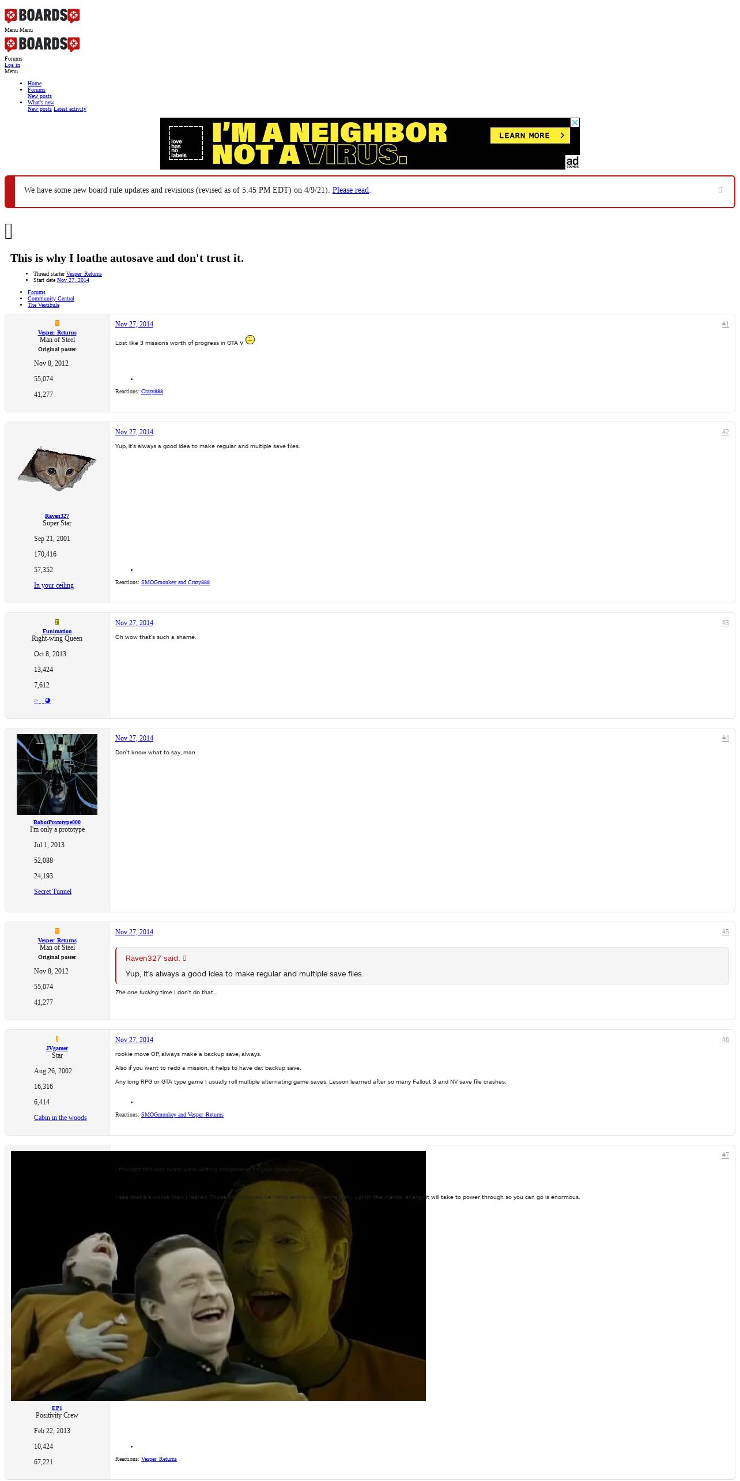Click the smiley emoticon in post #1
The width and height of the screenshot is (740, 1481).
coord(250,340)
